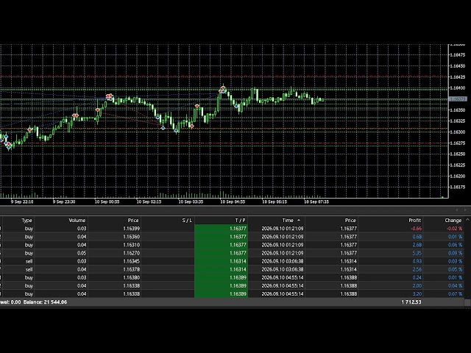Select open price cell 1.16378
Screen dimensions: 471x353
point(131,269)
